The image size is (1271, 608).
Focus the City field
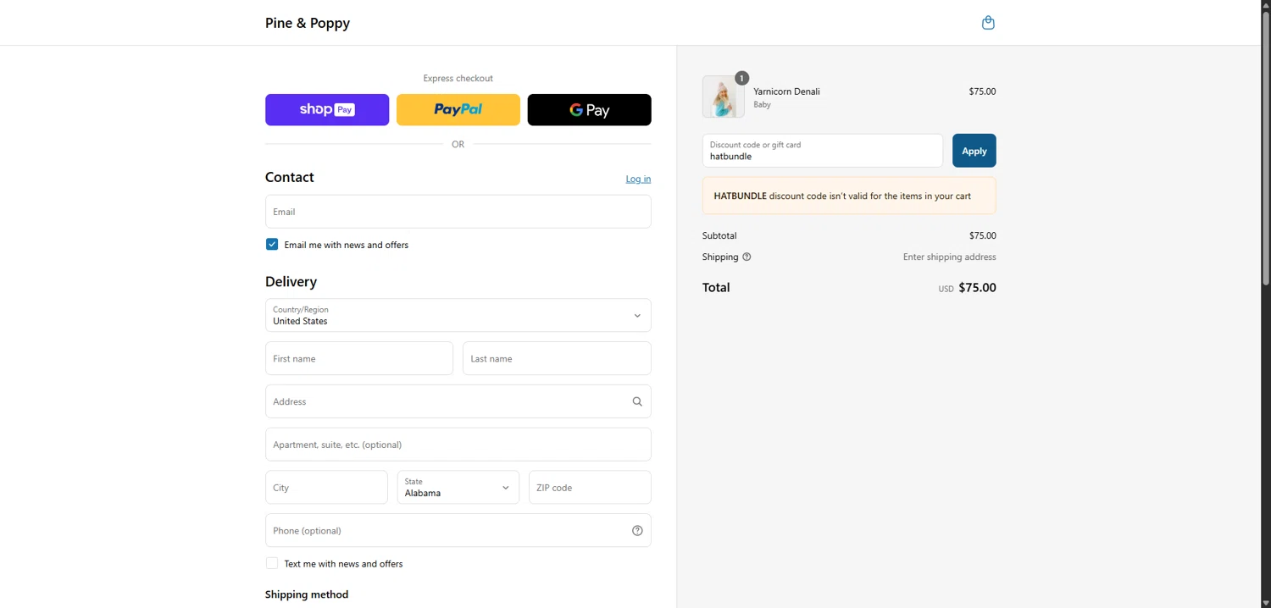[326, 488]
